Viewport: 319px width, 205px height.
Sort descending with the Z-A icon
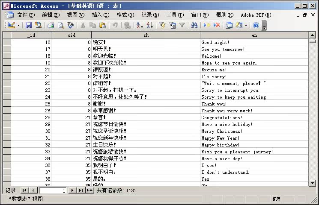click(150, 25)
